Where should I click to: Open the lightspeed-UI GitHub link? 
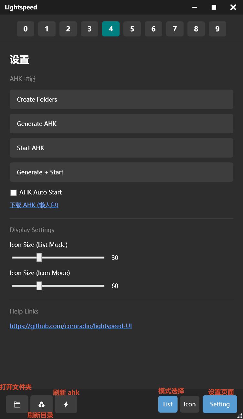pyautogui.click(x=71, y=326)
